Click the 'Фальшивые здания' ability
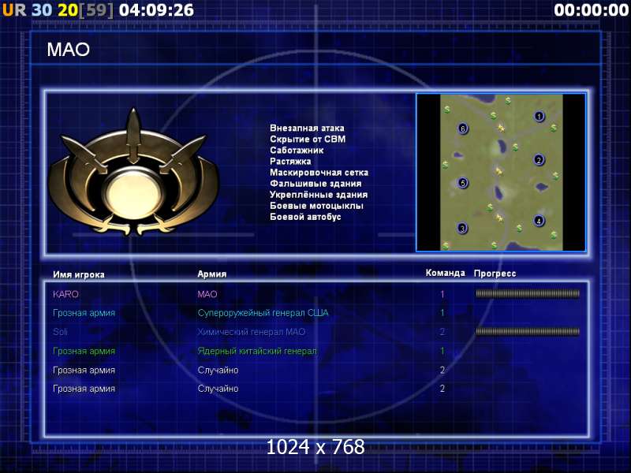631x473 pixels. tap(315, 184)
